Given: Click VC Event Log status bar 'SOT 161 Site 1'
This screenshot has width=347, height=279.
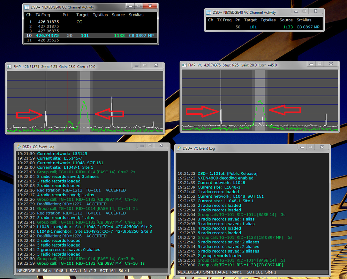Looking at the screenshot, I should click(x=261, y=272).
